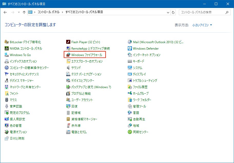Screen dimensions: 234x163
Task: Click the Windows Defender shield icon
Action: coord(130,48)
